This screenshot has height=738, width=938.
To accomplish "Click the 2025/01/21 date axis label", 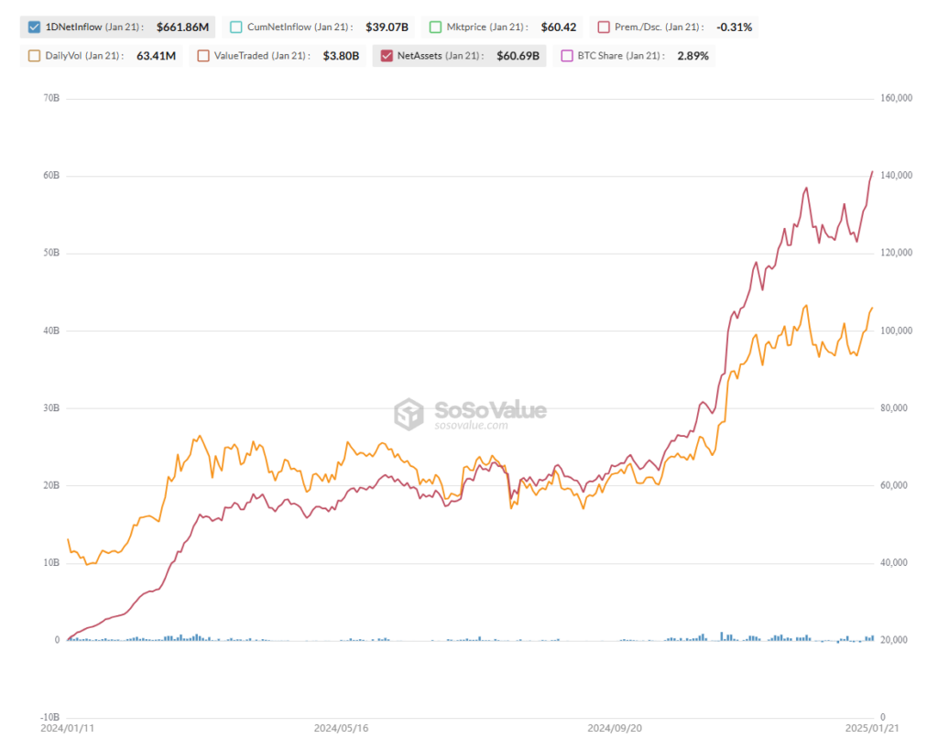I will [x=872, y=728].
